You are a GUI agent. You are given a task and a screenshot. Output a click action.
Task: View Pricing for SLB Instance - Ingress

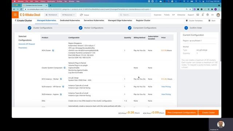pos(166,94)
